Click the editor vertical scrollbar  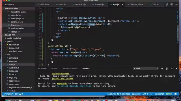[x=178, y=33]
